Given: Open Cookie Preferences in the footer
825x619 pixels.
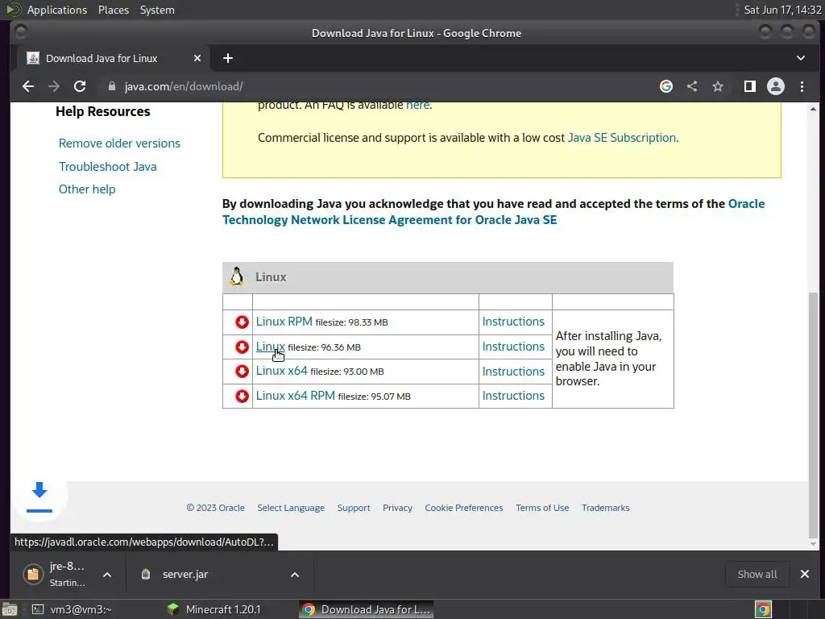Looking at the screenshot, I should click(x=464, y=508).
